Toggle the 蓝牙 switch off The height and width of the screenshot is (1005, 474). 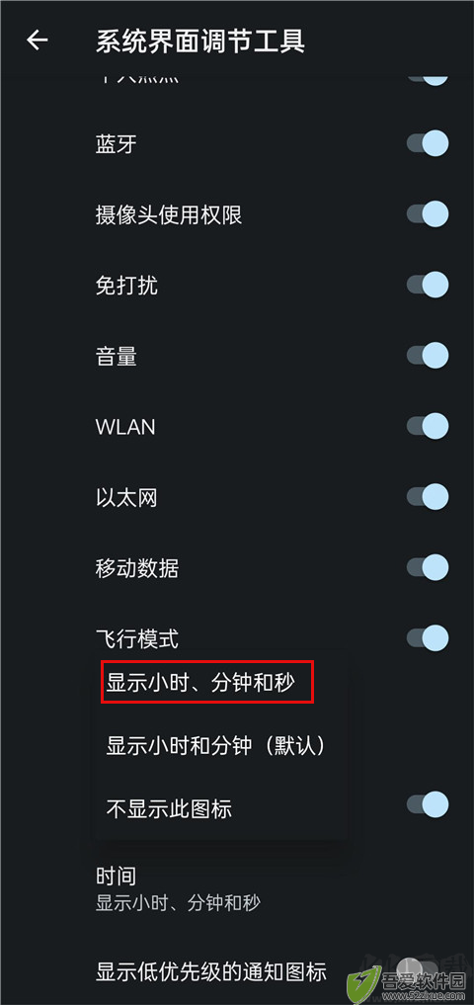pyautogui.click(x=428, y=143)
